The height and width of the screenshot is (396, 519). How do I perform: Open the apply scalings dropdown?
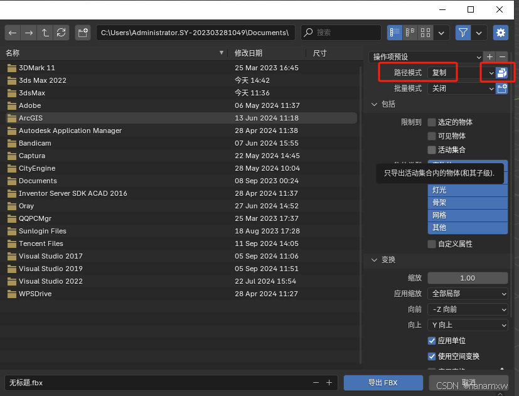pos(468,294)
